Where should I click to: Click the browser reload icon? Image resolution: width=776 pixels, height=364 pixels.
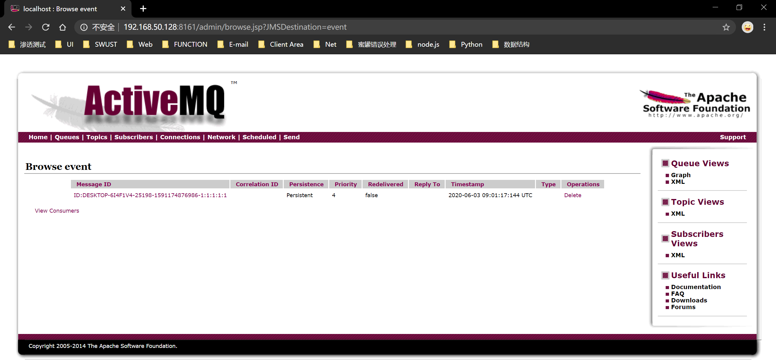pyautogui.click(x=46, y=27)
